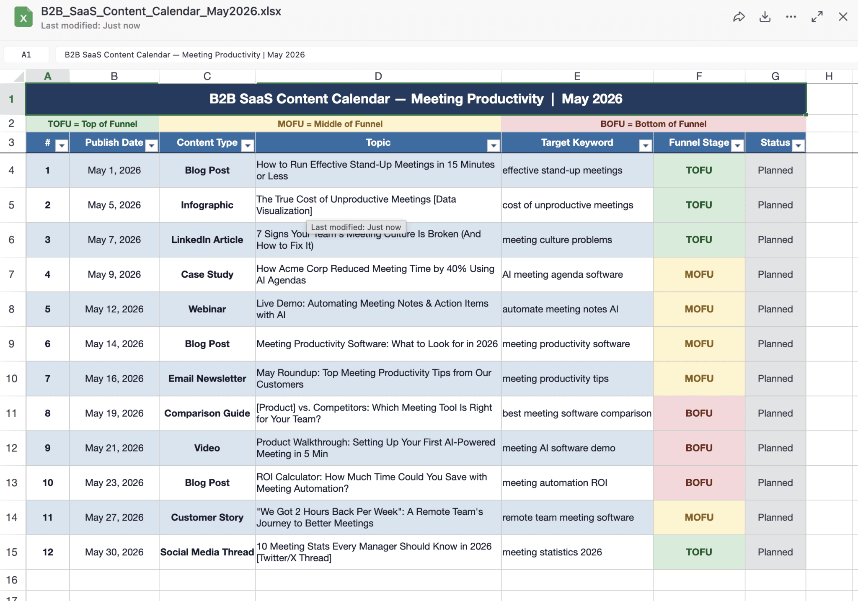
Task: Open the Topic column filter dropdown
Action: 494,145
